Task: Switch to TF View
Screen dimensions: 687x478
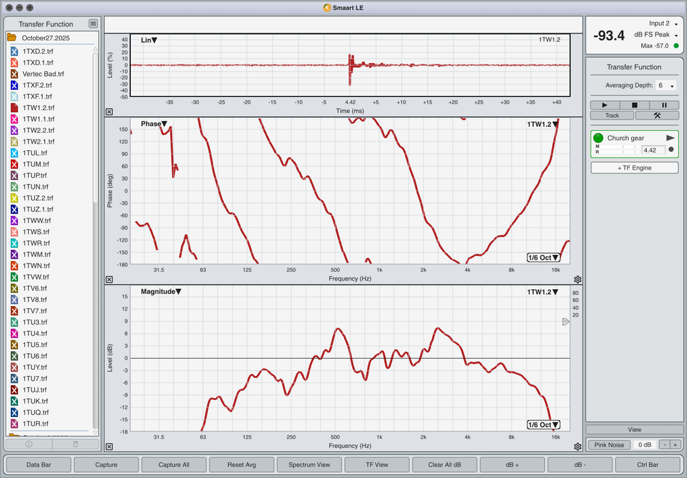Action: point(376,465)
